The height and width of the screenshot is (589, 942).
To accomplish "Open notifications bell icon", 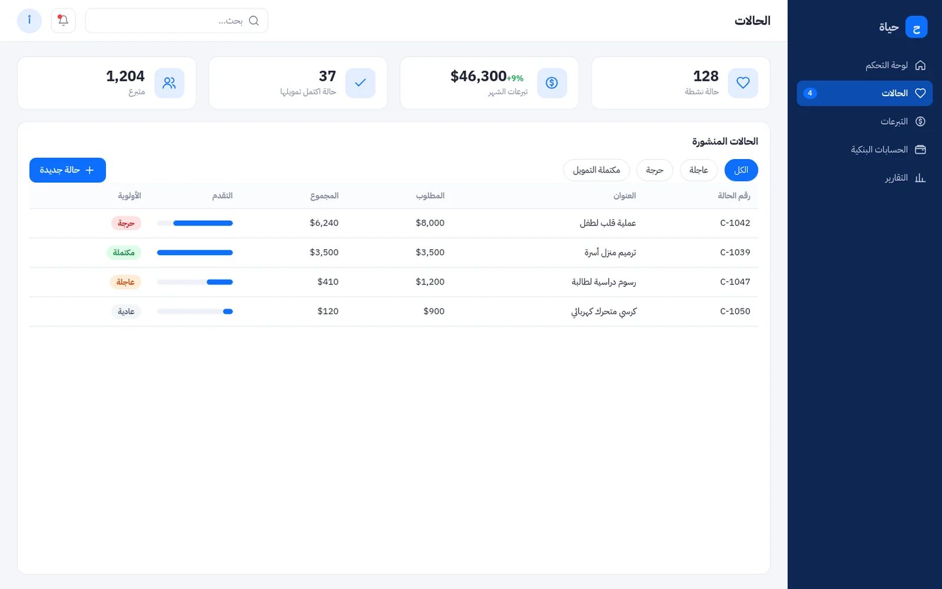I will 63,21.
